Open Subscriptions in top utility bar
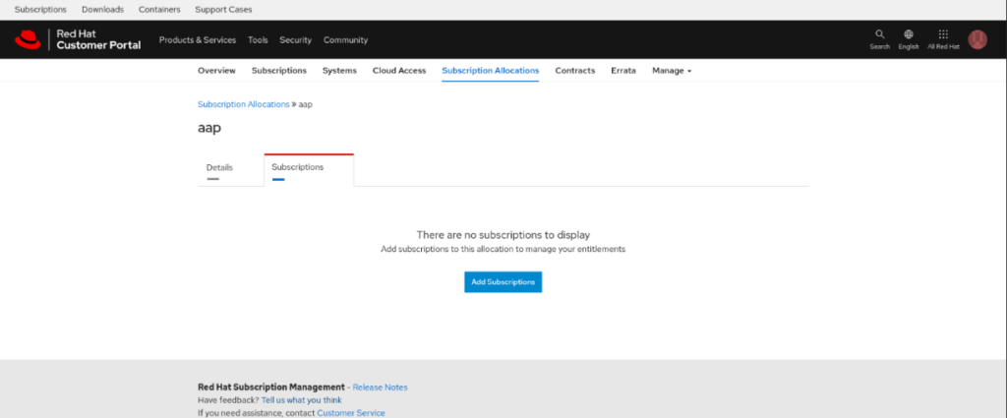The width and height of the screenshot is (1007, 418). tap(40, 10)
